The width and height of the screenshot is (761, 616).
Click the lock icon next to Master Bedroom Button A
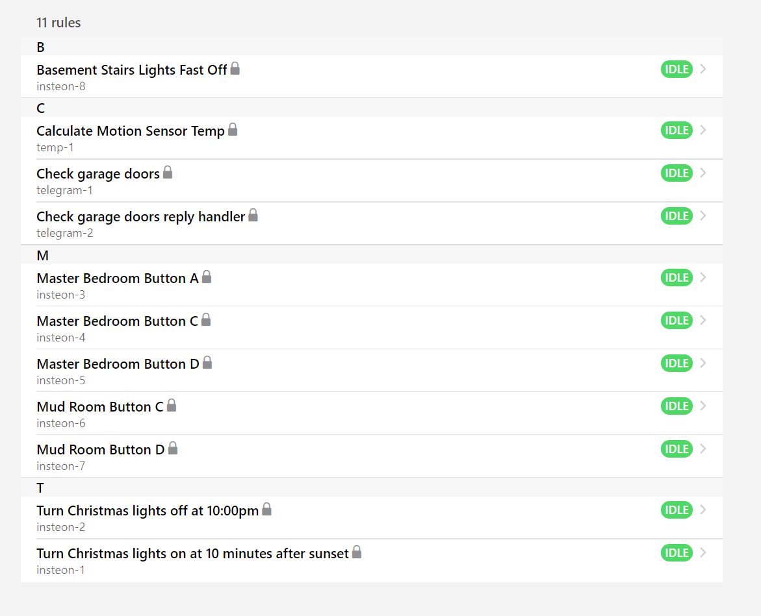click(x=206, y=277)
